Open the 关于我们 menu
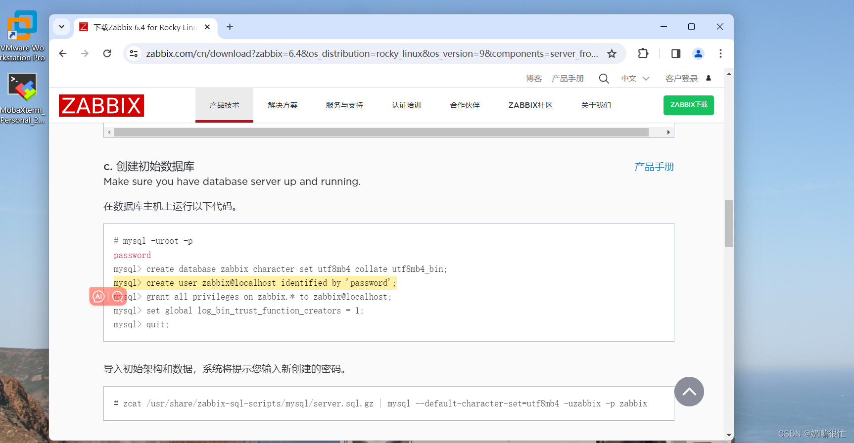 coord(596,105)
